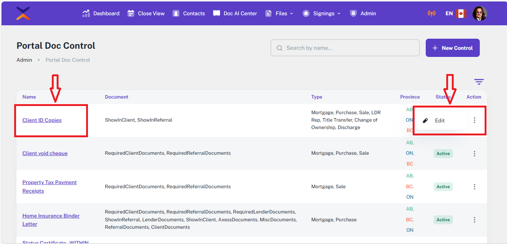Click the New Control button

(x=453, y=48)
